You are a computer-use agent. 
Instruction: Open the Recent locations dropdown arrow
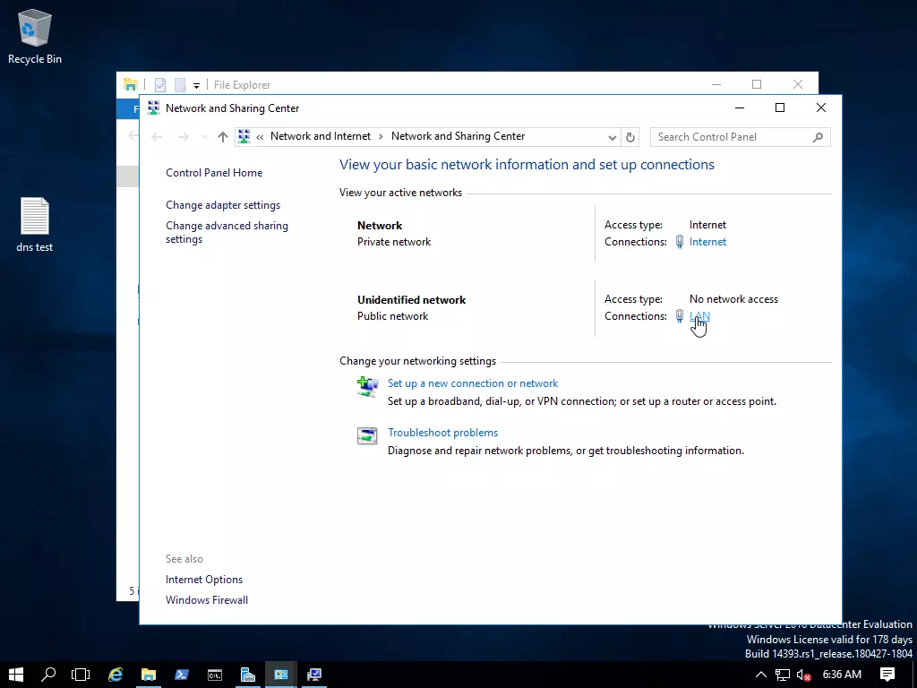[x=204, y=137]
